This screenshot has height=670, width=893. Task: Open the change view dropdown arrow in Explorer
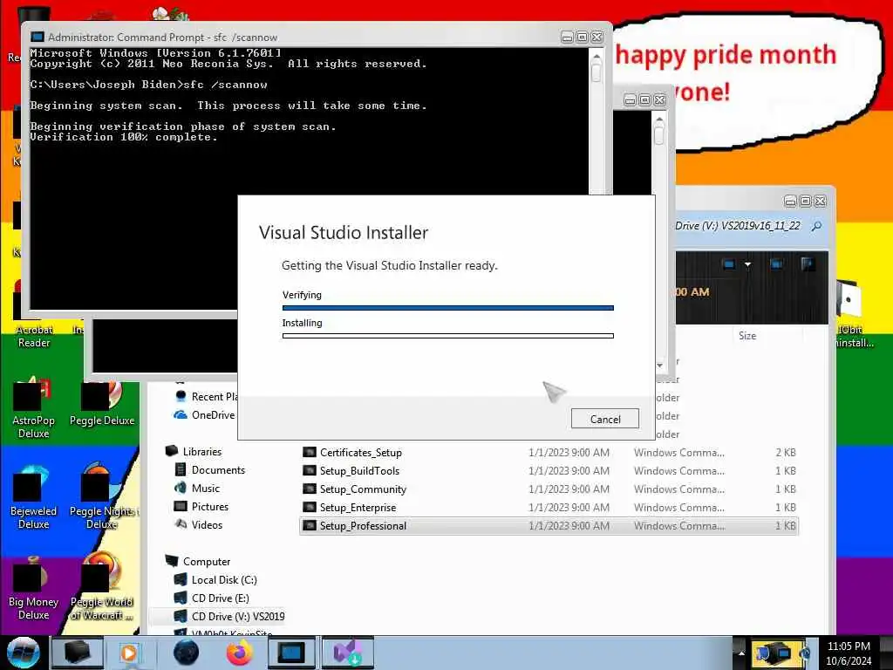tap(747, 263)
